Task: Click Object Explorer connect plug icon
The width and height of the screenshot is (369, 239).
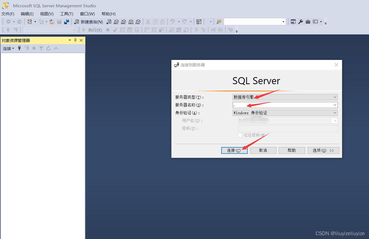Action: [x=19, y=48]
